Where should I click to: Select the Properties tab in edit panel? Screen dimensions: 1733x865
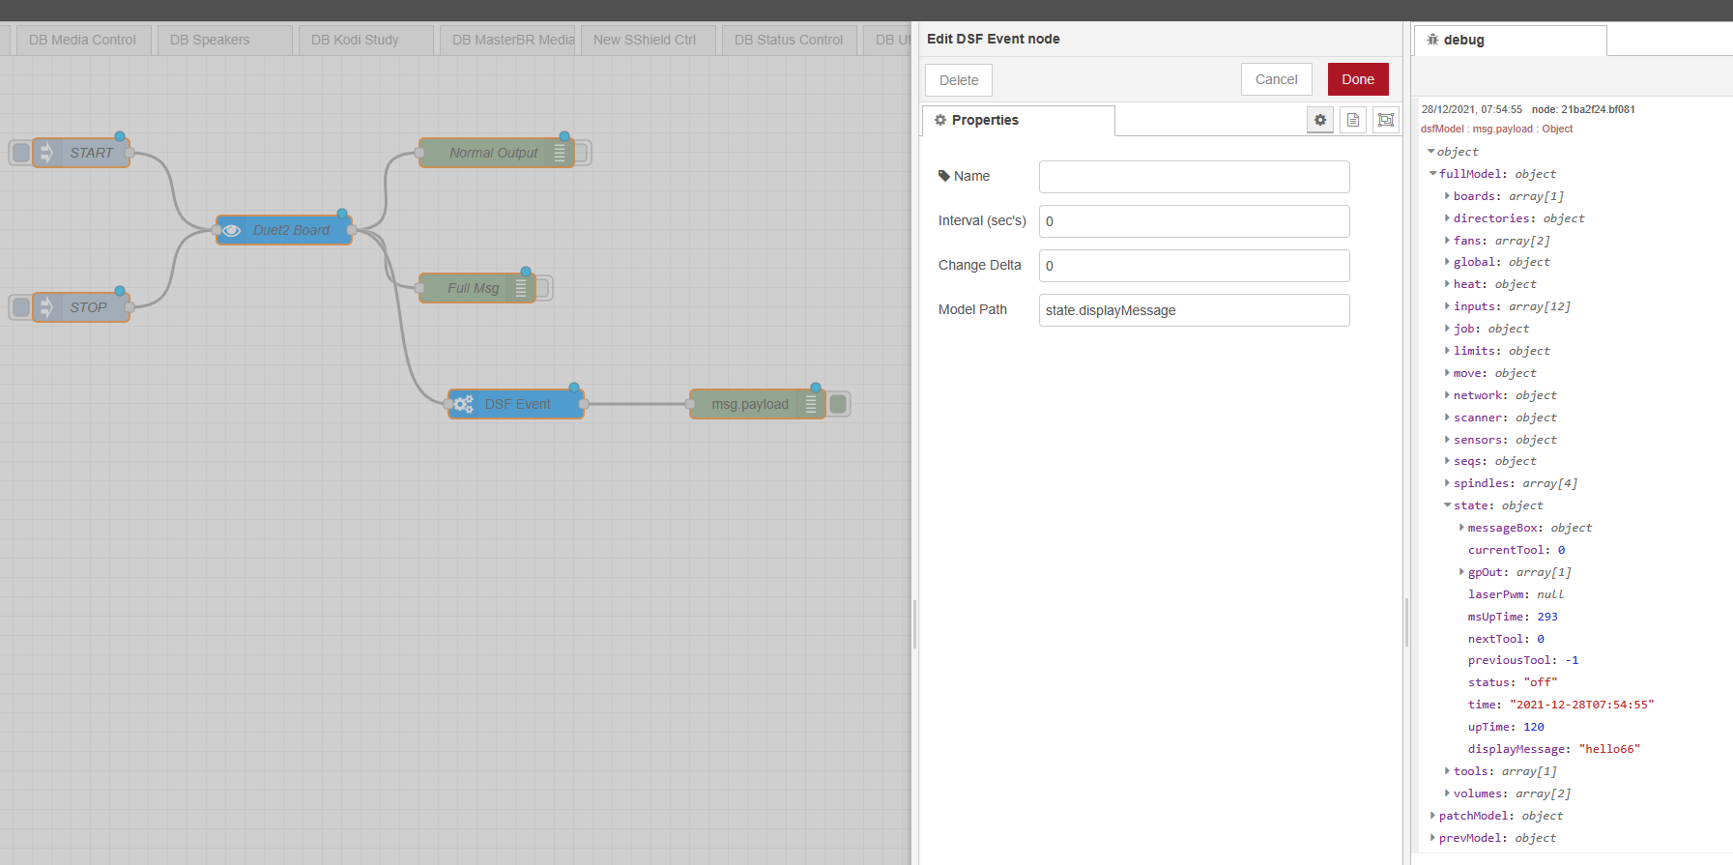pyautogui.click(x=1019, y=120)
